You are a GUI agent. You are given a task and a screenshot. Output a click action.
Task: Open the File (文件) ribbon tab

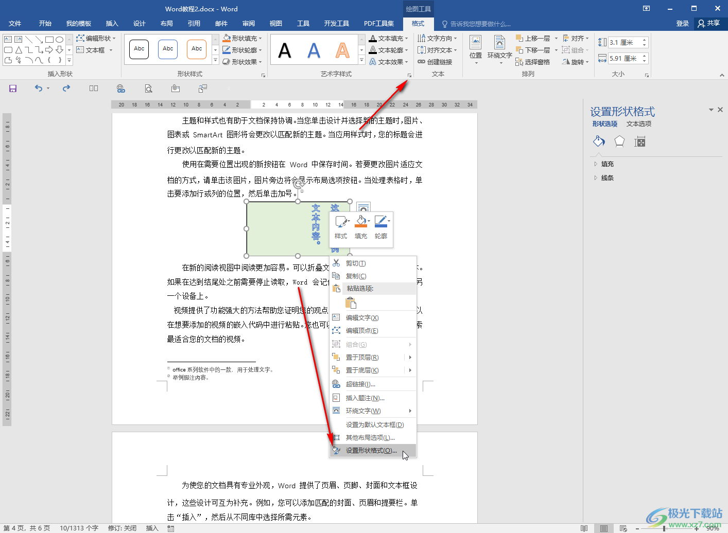15,24
